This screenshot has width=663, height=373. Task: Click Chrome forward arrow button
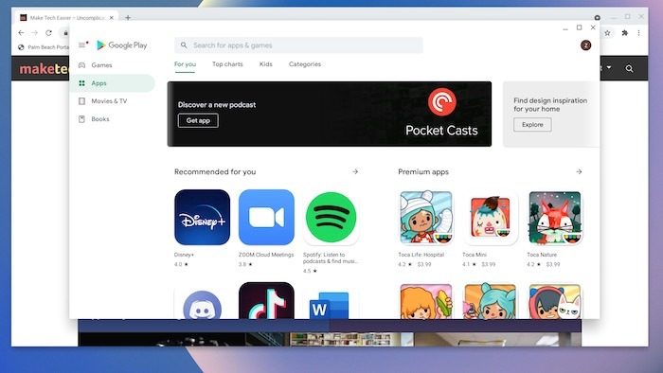coord(35,32)
